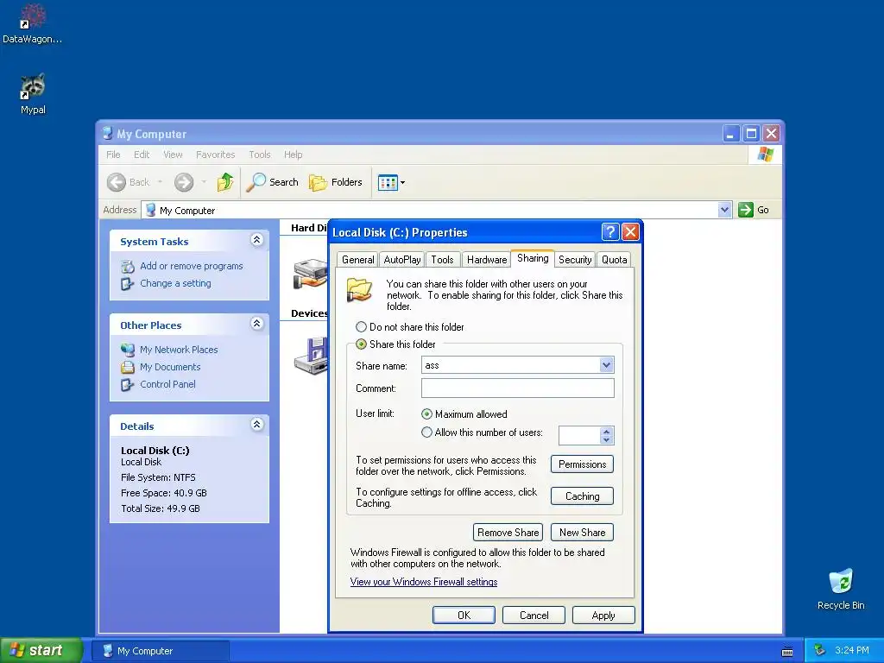Click the Add or remove programs icon

(x=128, y=266)
